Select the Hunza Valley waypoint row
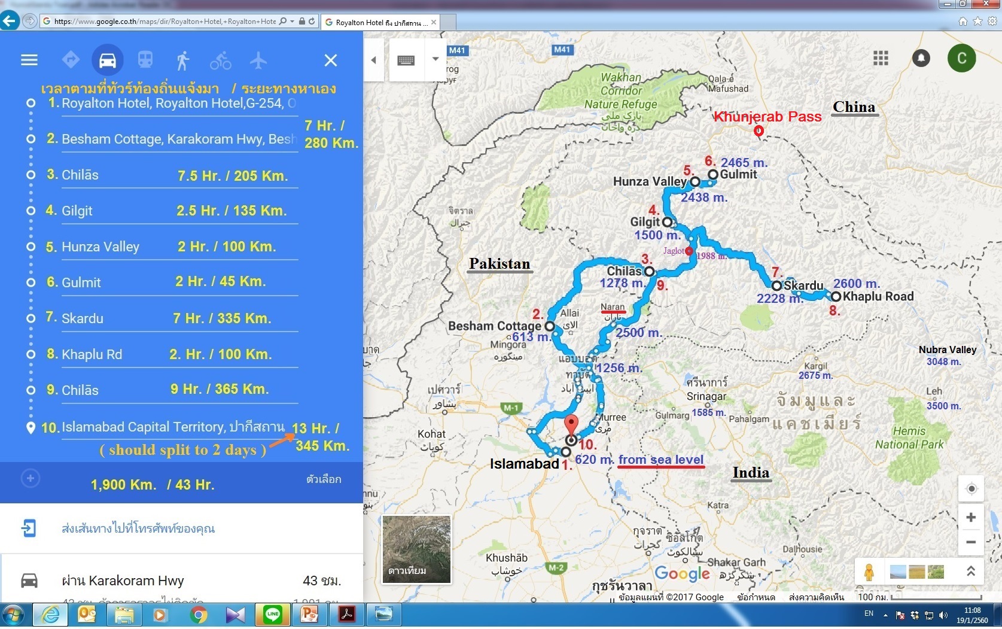Viewport: 1002px width, 629px height. (x=179, y=247)
